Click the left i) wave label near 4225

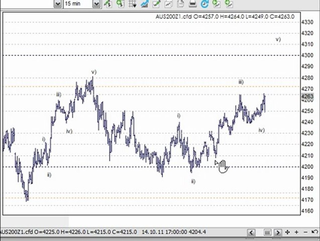(44, 139)
